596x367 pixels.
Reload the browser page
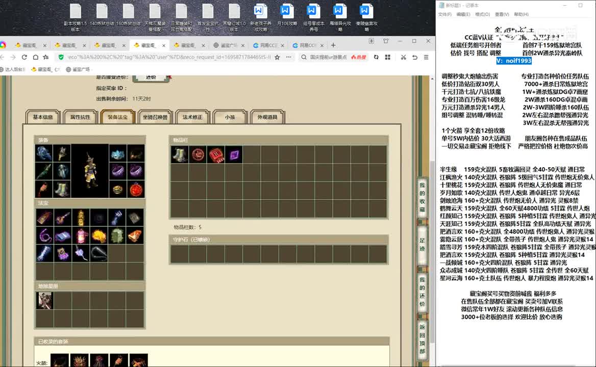coord(24,57)
